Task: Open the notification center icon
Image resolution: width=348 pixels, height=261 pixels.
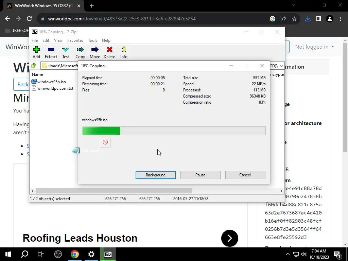Action: click(337, 255)
